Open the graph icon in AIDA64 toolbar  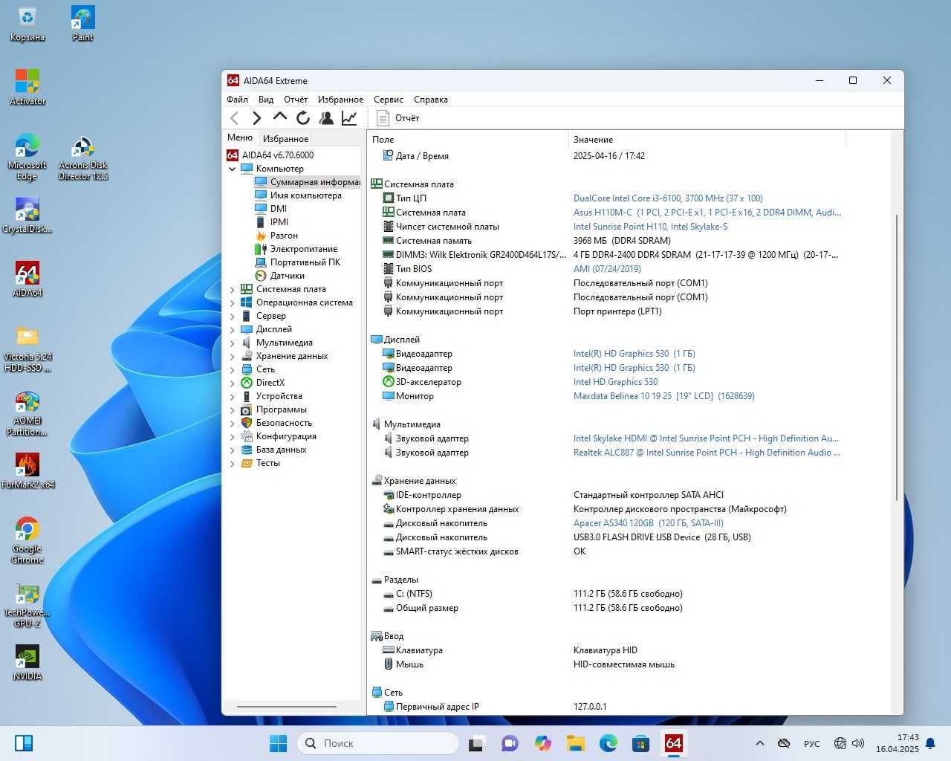point(349,117)
